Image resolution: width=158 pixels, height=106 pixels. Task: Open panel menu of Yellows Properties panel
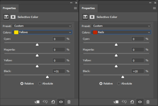tap(75, 8)
